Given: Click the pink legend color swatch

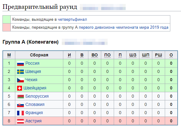Looking at the screenshot, I should pos(7,27).
